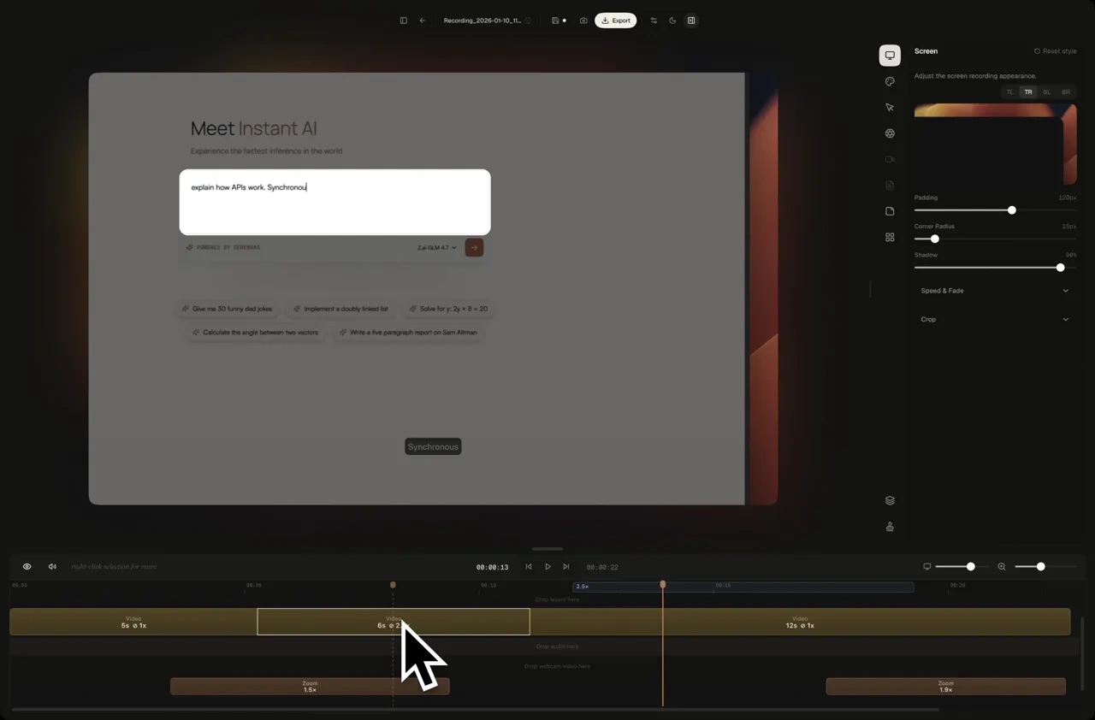Select the 5s 1x video clip

pyautogui.click(x=133, y=622)
